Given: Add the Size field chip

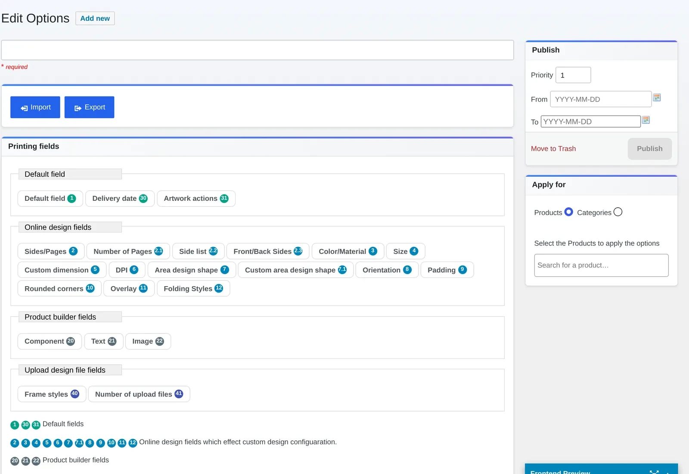Looking at the screenshot, I should click(x=406, y=251).
